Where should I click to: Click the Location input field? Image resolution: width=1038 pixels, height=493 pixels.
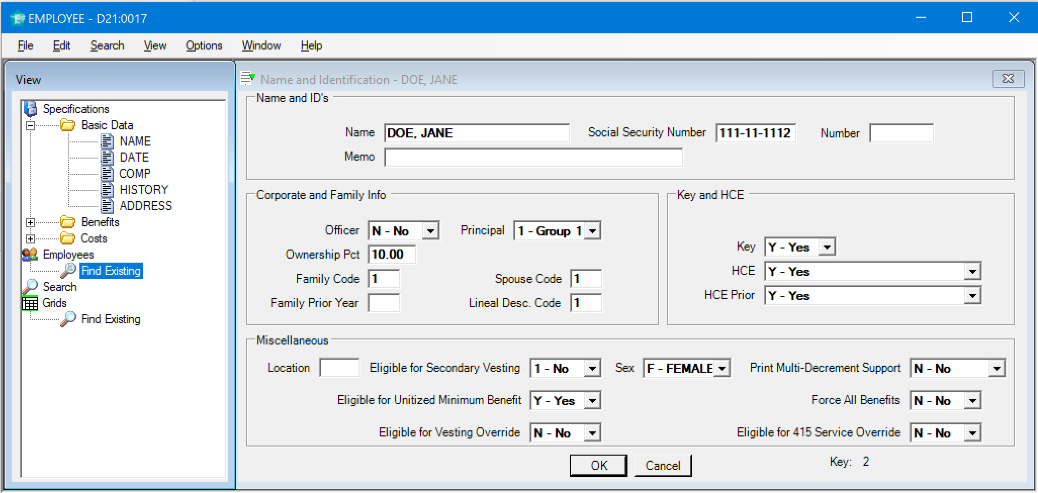[339, 367]
